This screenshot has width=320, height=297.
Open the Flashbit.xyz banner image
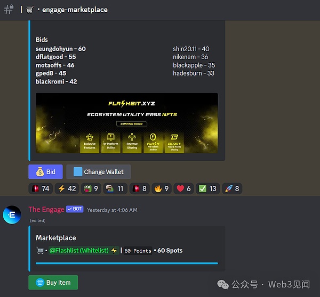pos(126,124)
